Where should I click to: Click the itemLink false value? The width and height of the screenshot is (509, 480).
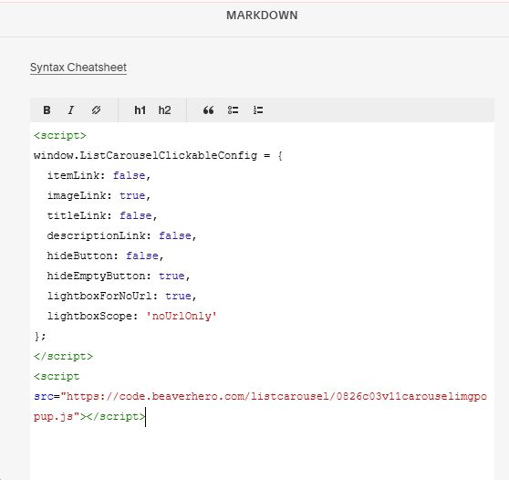tap(129, 176)
